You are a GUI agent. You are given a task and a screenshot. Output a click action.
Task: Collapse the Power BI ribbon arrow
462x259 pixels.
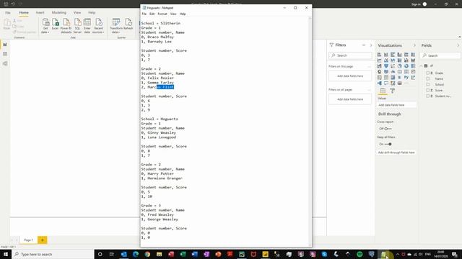459,37
